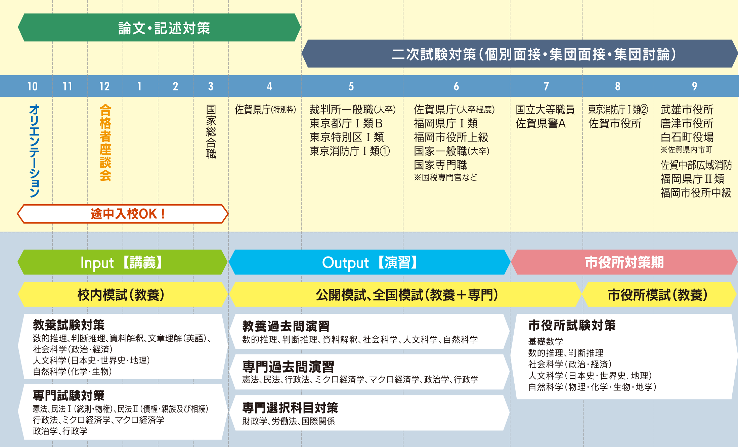Click the 専門選択科目対策 heading
This screenshot has height=447, width=739.
pyautogui.click(x=290, y=408)
